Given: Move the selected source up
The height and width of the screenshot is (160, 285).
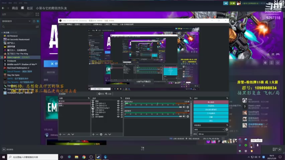Looking at the screenshot, I should pyautogui.click(x=105, y=134).
